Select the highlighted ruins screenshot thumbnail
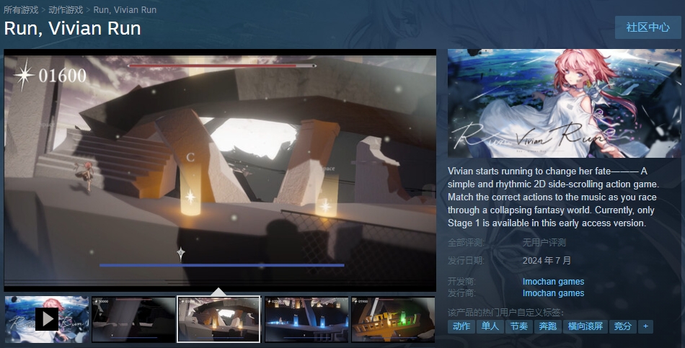Screen dimensions: 685x348 tap(218, 319)
